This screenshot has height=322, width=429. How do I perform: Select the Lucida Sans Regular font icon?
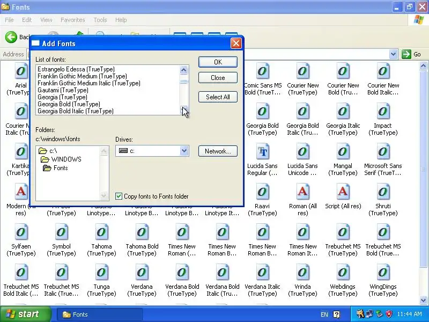pos(262,152)
